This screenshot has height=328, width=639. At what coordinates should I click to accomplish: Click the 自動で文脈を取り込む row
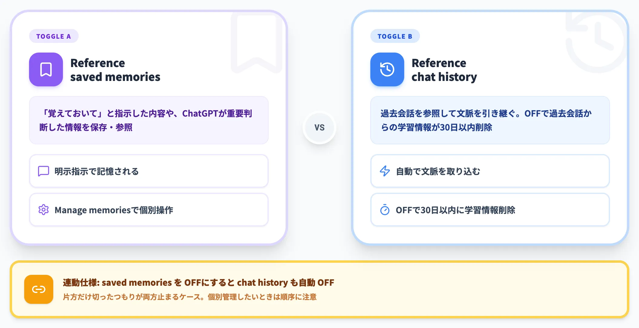tap(490, 171)
